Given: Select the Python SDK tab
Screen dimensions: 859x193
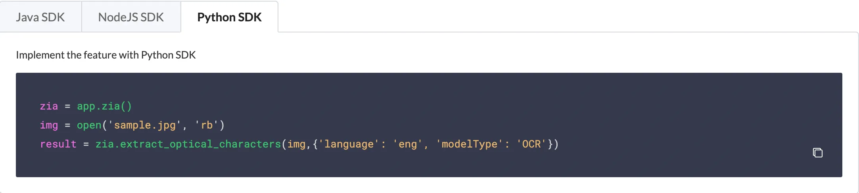Looking at the screenshot, I should (229, 17).
